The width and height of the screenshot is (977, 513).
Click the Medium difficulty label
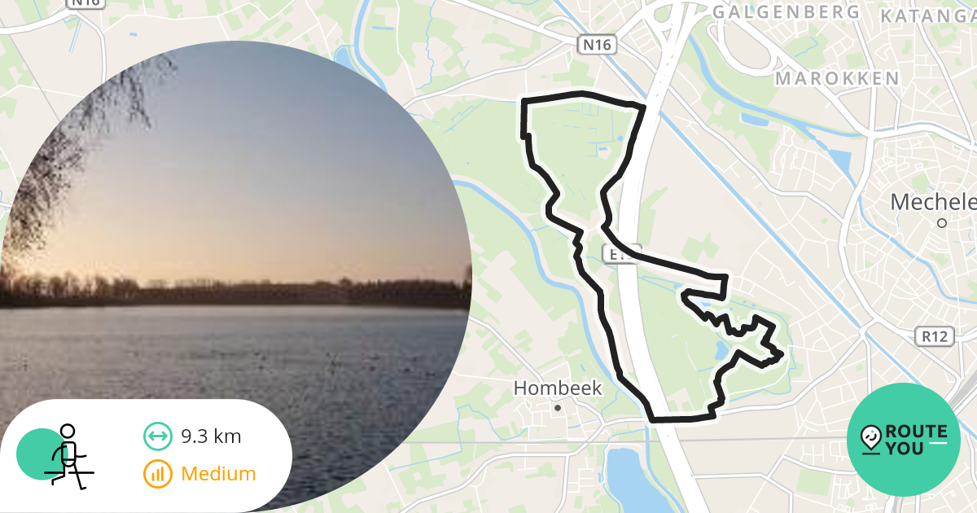(218, 474)
